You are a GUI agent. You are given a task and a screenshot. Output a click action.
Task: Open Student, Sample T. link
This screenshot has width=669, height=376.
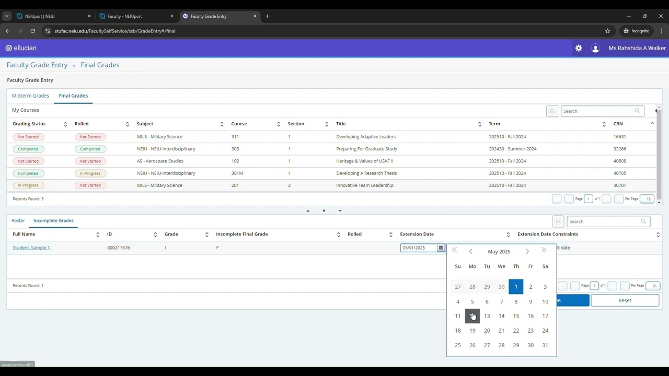[x=31, y=248]
